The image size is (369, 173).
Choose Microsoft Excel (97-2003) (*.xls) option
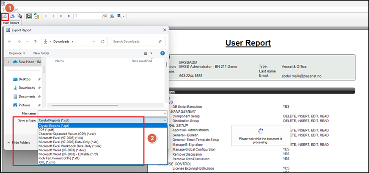click(102, 138)
